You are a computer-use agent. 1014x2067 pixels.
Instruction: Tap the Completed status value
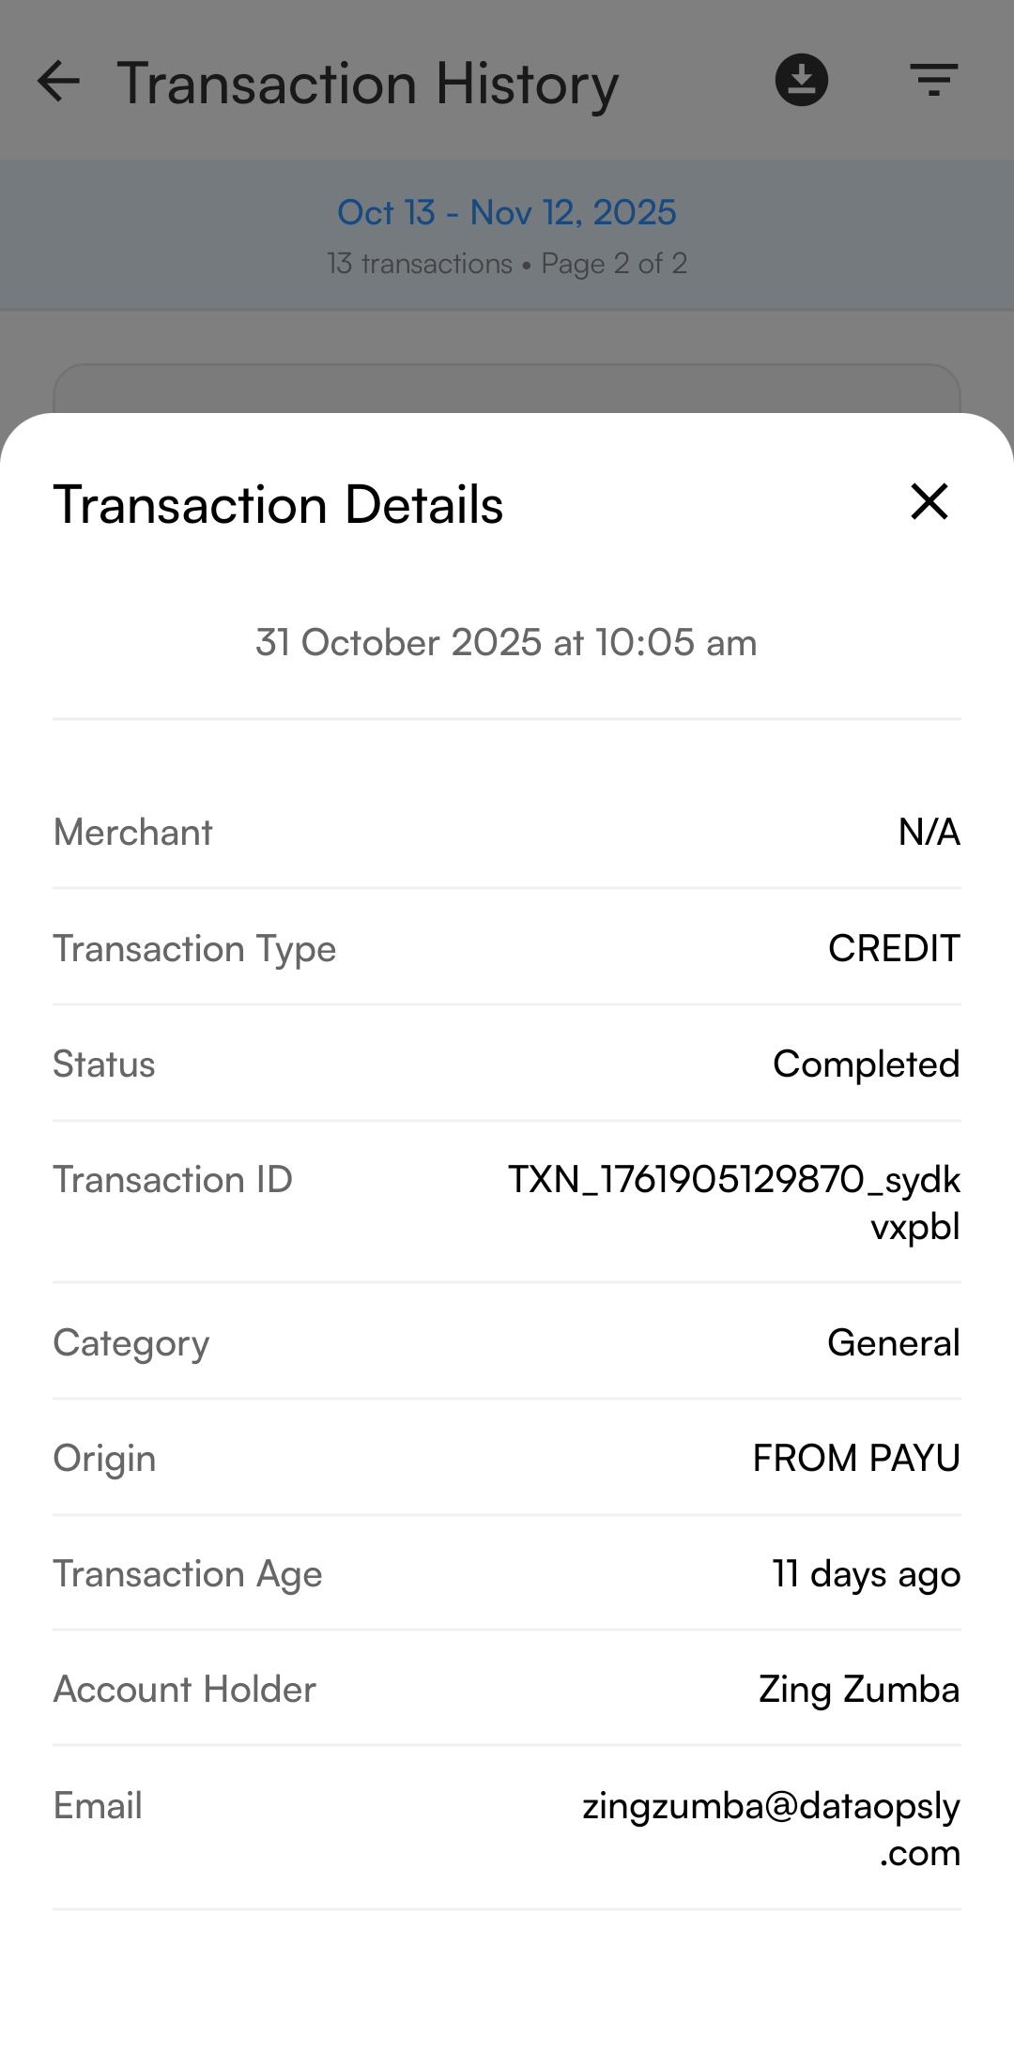866,1064
